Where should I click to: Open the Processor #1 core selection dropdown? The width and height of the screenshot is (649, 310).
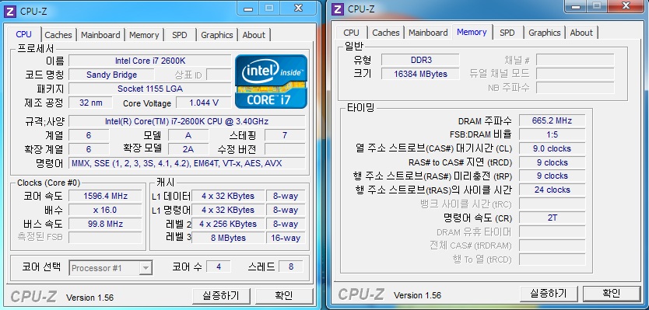111,268
